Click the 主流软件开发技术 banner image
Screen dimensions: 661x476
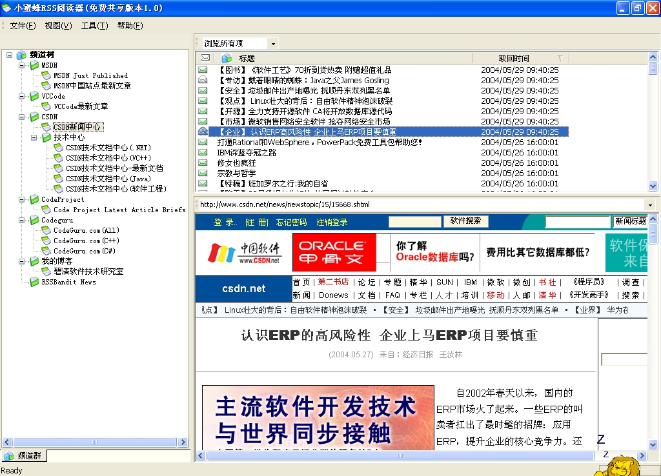(318, 417)
